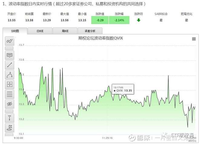Click the -0.29 change value cell
Image resolution: width=200 pixels, height=144 pixels.
coord(100,20)
